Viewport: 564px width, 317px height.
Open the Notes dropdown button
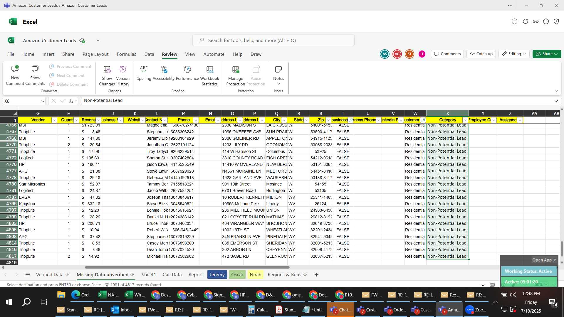278,76
